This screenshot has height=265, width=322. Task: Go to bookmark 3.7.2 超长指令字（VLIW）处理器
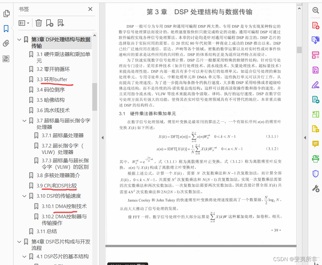63,149
